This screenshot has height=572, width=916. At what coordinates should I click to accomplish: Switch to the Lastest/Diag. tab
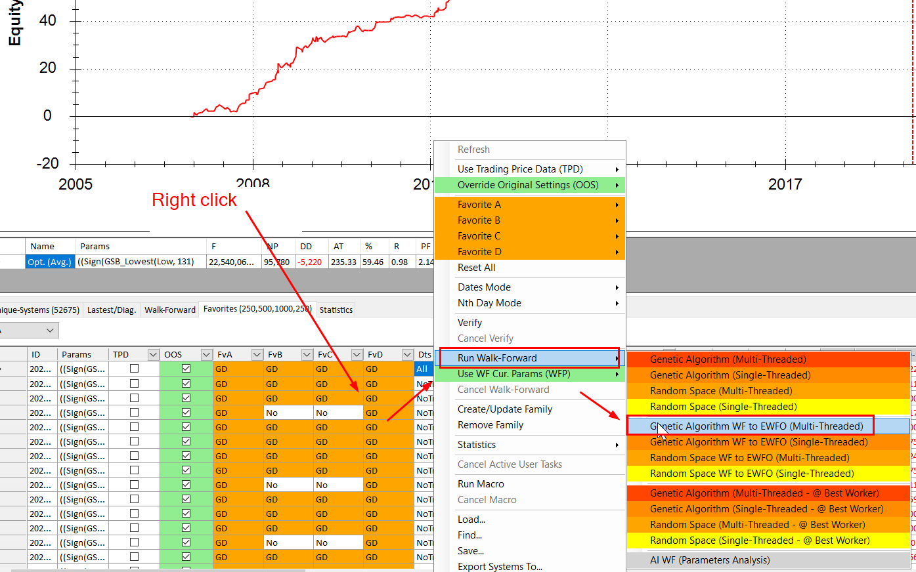pyautogui.click(x=112, y=310)
